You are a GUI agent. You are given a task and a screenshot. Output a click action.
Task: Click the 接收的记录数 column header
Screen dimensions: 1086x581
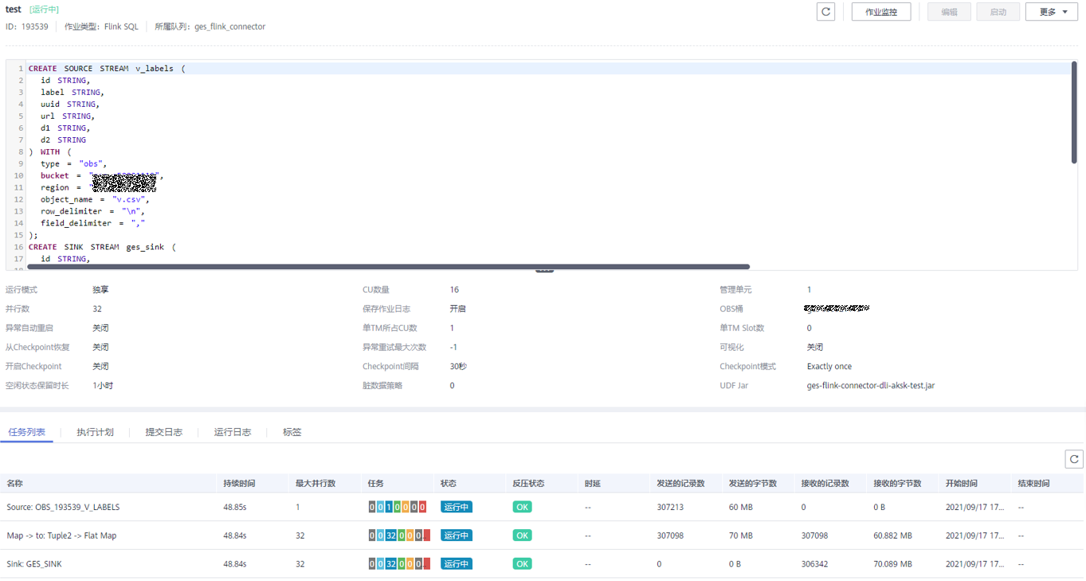(x=825, y=483)
